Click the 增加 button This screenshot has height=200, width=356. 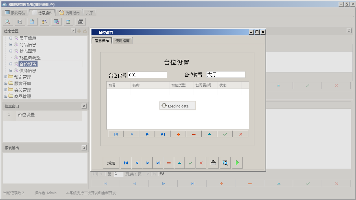(x=111, y=163)
